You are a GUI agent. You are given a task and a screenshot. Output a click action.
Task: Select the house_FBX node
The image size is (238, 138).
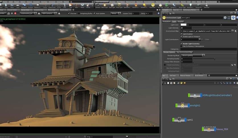209,129
